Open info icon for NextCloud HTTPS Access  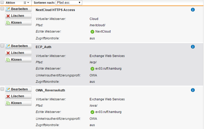pyautogui.click(x=193, y=10)
